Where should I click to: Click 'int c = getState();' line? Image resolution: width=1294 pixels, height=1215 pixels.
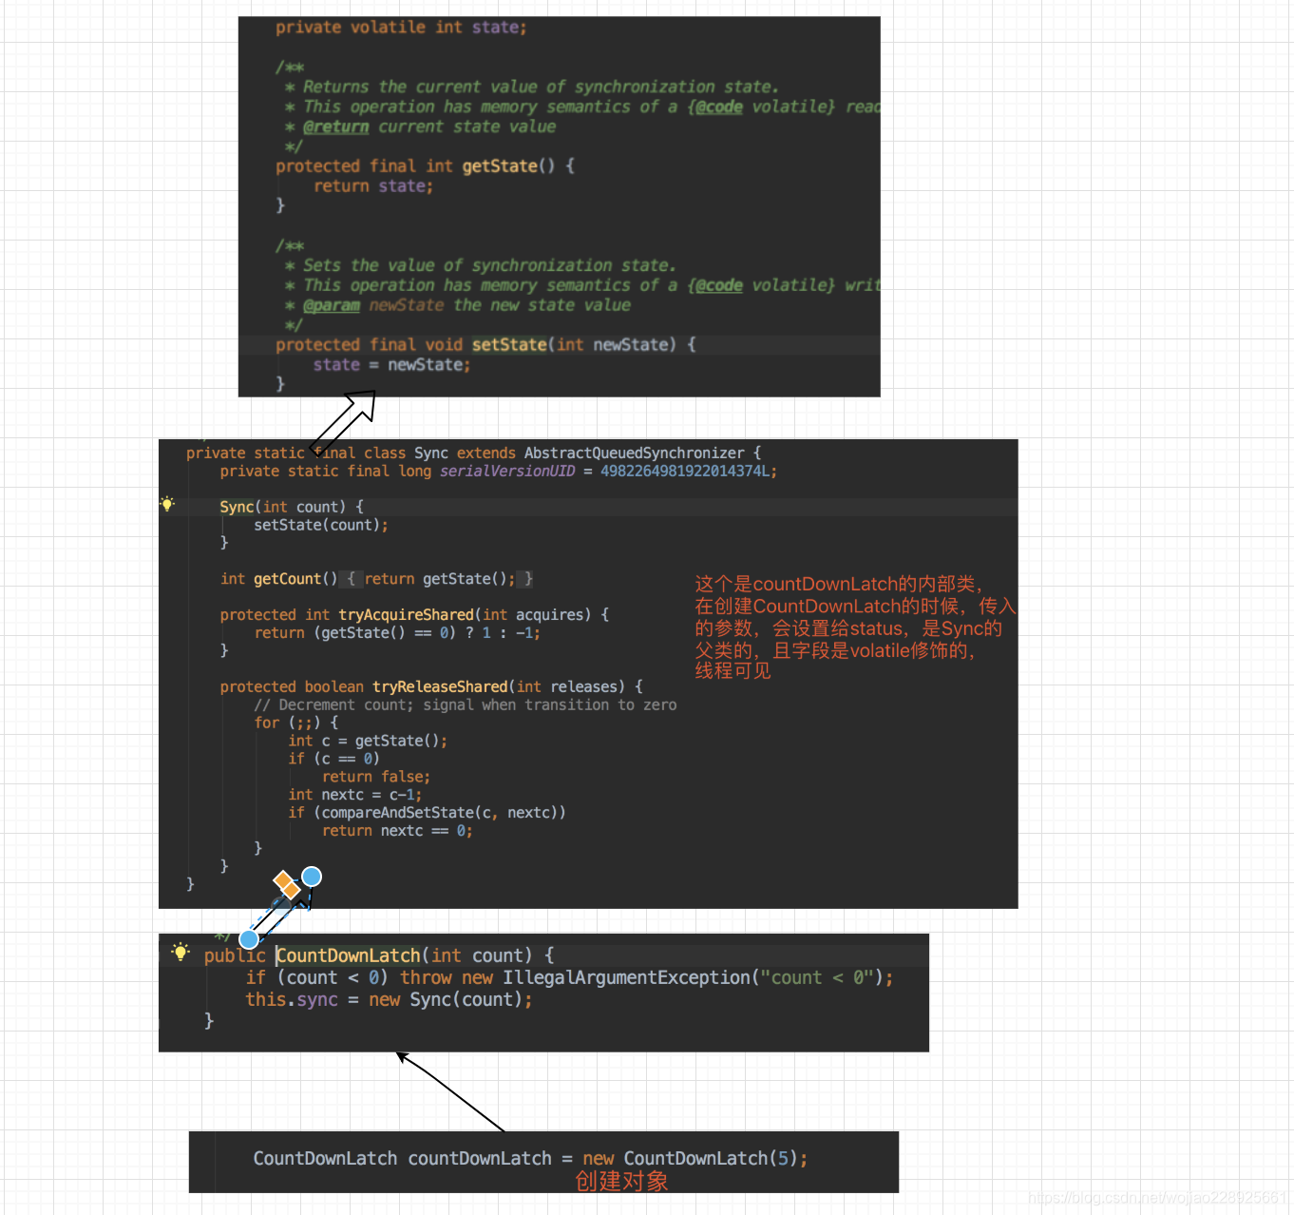tap(368, 741)
